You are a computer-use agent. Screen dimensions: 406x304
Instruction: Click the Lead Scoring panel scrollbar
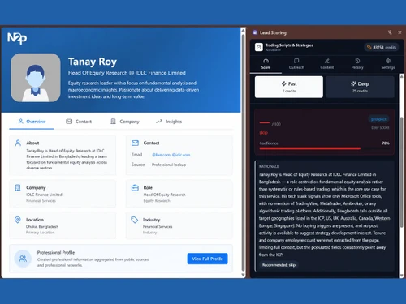[x=402, y=173]
